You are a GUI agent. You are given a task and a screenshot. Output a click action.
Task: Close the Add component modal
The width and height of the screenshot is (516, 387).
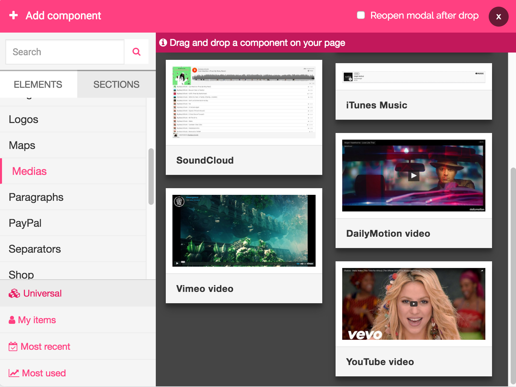498,17
